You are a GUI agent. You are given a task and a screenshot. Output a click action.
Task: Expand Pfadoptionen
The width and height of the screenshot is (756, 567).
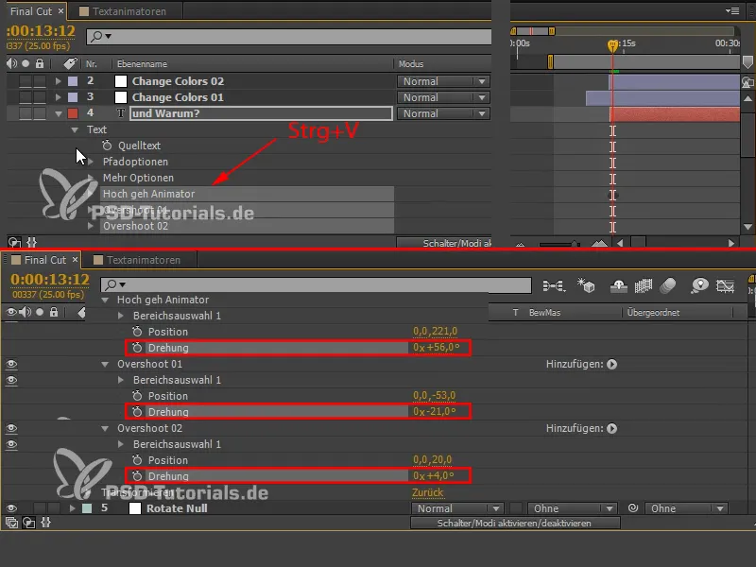(x=91, y=162)
